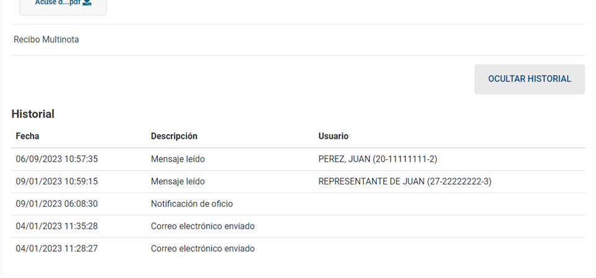Click the 09/01/2023 10:59:15 date cell
Image resolution: width=596 pixels, height=278 pixels.
pos(57,182)
